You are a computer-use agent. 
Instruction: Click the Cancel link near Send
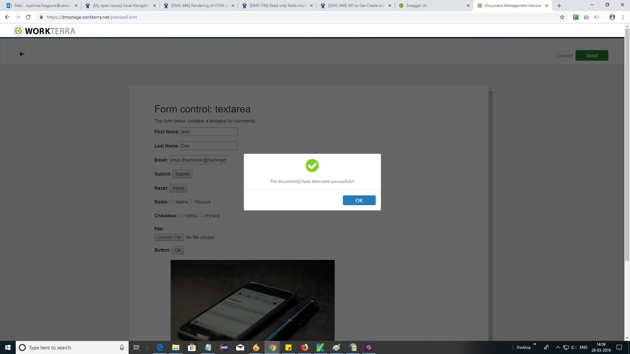click(x=565, y=56)
